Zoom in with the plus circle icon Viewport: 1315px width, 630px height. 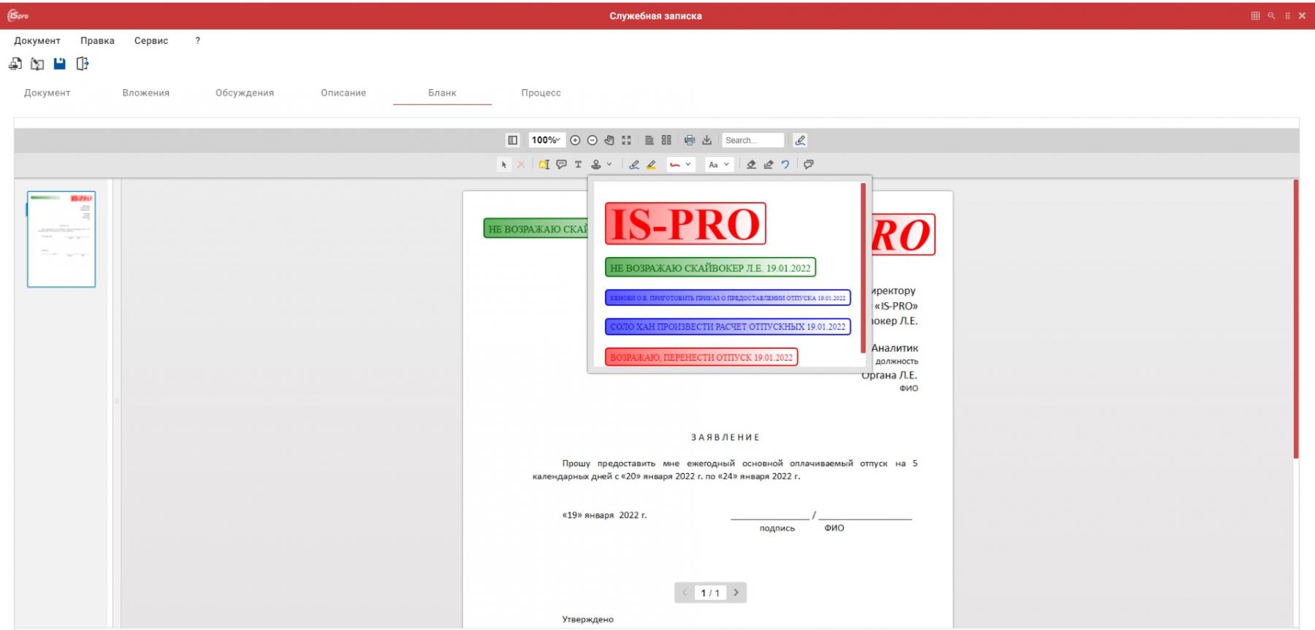tap(575, 140)
